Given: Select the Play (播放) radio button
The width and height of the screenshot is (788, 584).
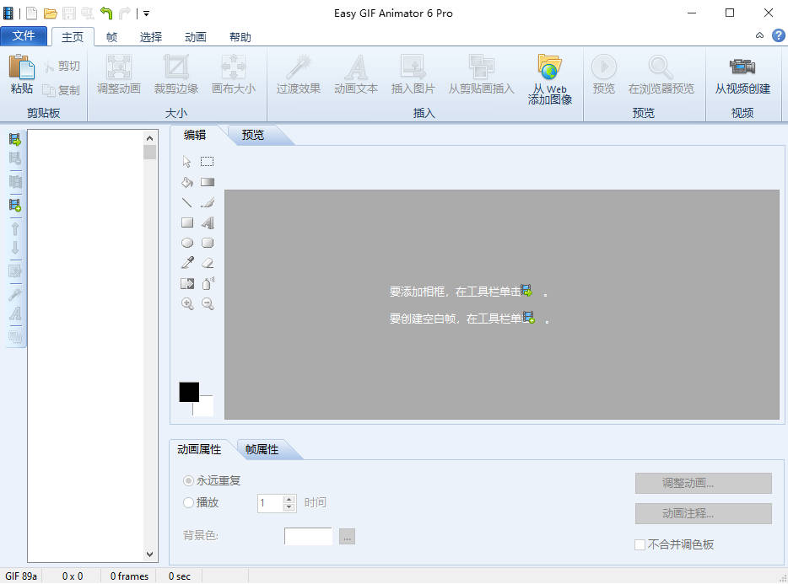Looking at the screenshot, I should tap(188, 502).
